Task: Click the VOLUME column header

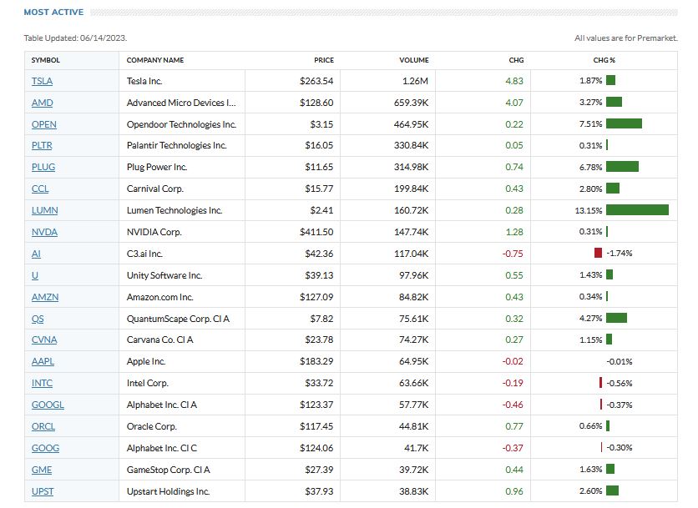Action: (x=413, y=60)
